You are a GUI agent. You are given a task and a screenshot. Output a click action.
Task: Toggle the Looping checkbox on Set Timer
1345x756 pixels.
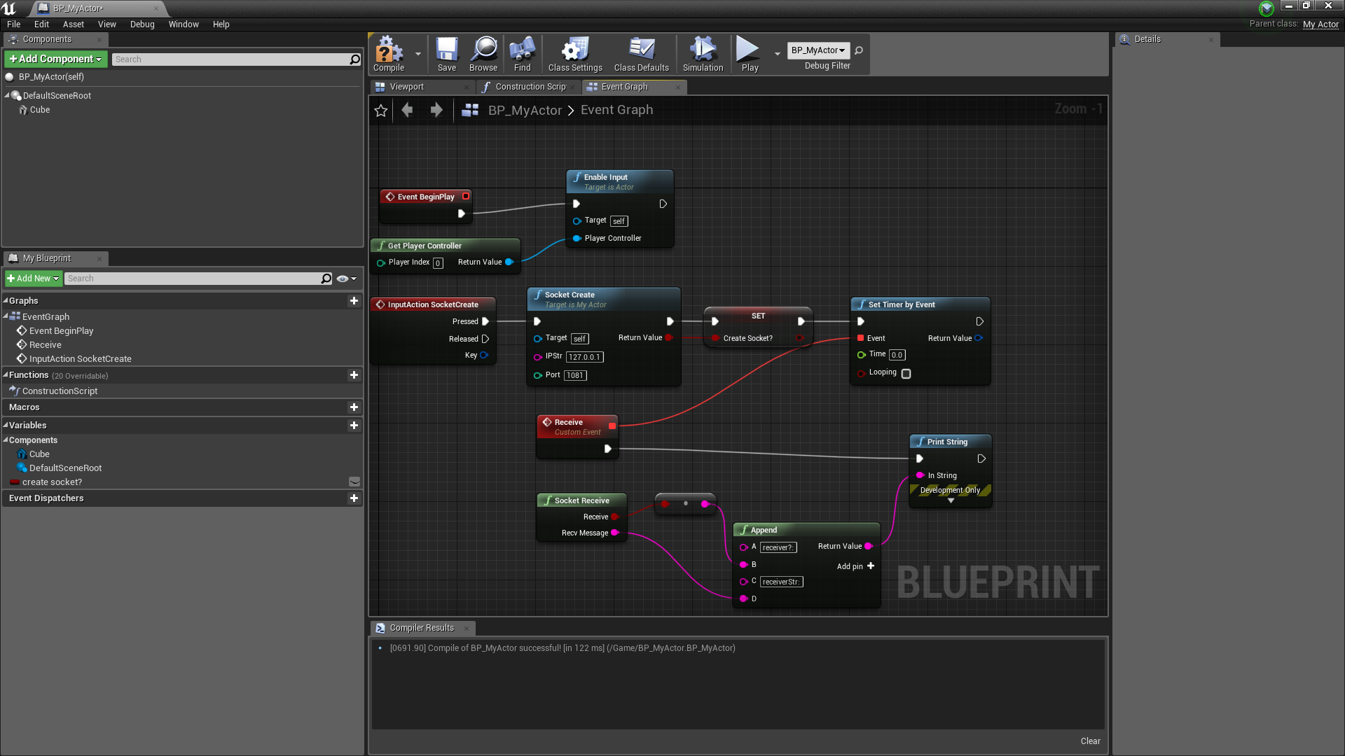coord(906,374)
